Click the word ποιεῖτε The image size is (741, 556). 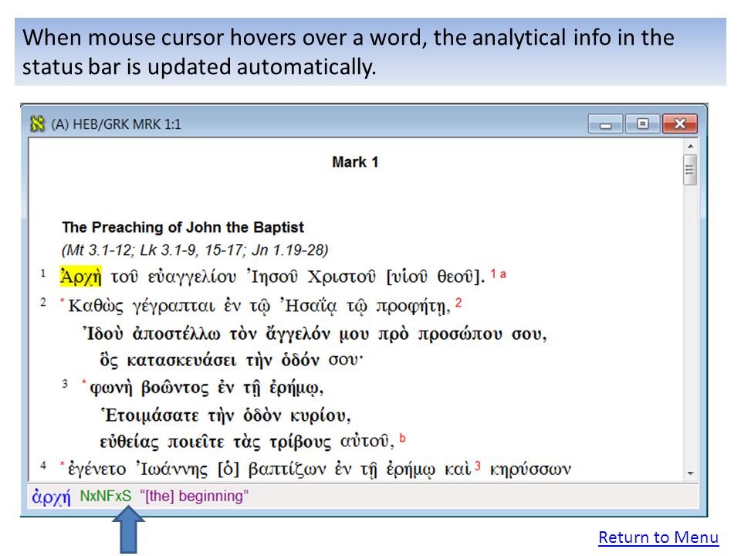pos(196,442)
